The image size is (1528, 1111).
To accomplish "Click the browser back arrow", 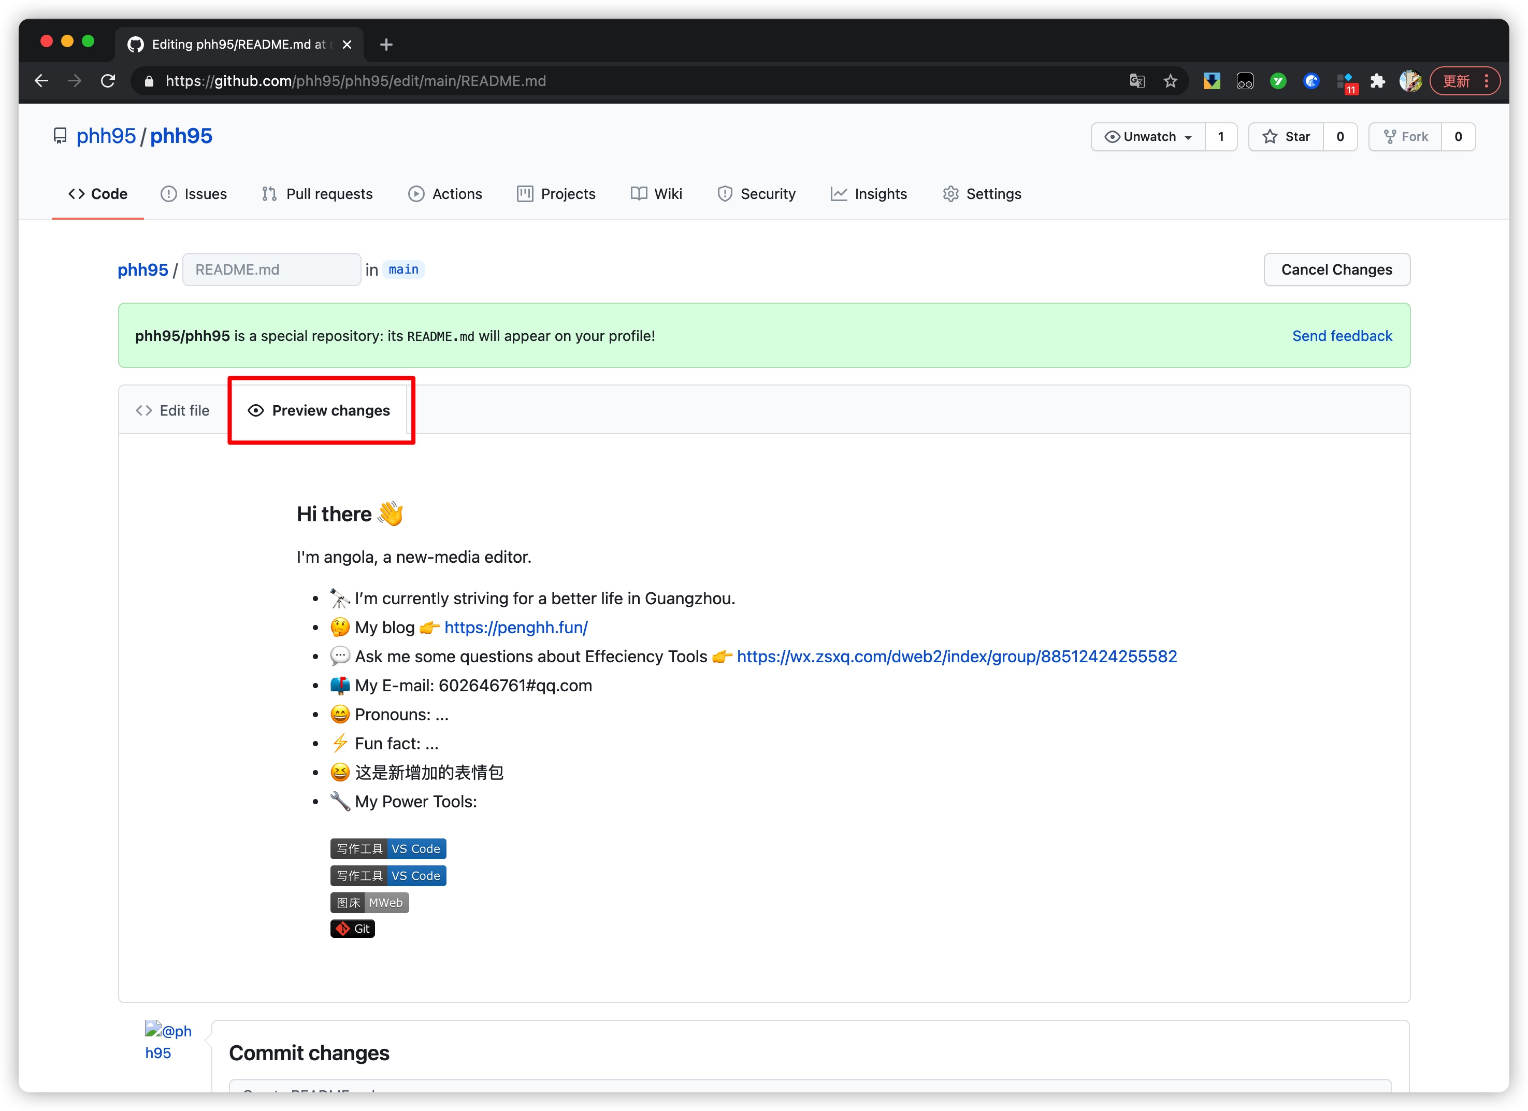I will click(41, 81).
